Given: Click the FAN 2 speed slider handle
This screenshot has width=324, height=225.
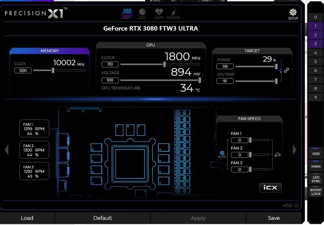Looking at the screenshot, I should tap(250, 155).
